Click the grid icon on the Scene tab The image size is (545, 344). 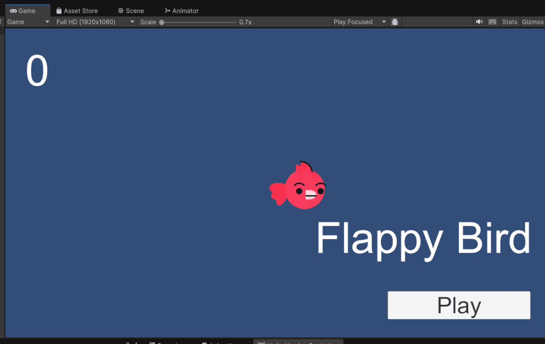[120, 11]
